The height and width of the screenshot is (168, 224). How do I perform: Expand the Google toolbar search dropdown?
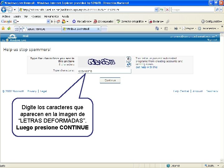coord(49,21)
